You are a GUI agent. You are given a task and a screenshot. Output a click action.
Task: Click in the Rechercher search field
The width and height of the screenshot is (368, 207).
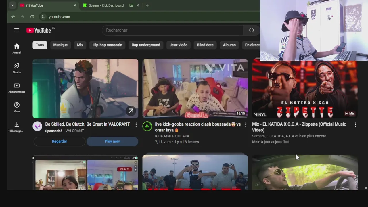coord(172,30)
